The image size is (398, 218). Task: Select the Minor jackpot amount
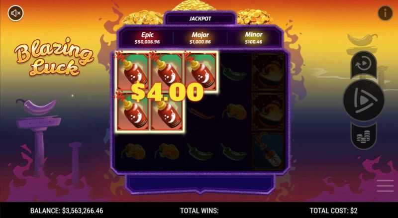coord(254,42)
